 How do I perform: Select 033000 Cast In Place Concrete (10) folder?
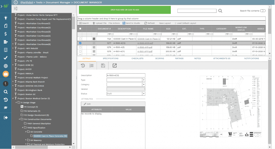50,136
